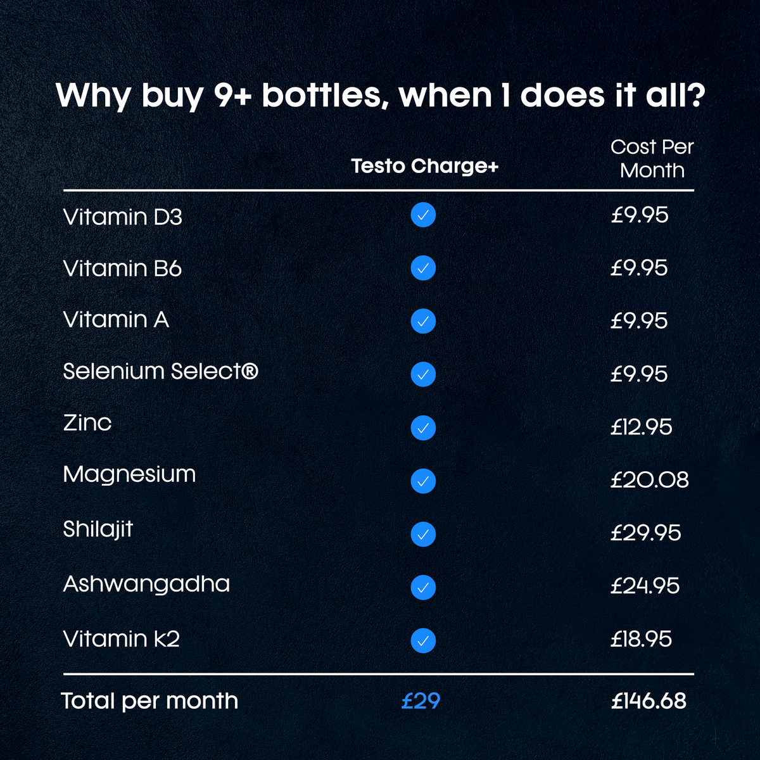This screenshot has width=760, height=760.
Task: Click the Ashwagandha ingredient name
Action: [146, 584]
